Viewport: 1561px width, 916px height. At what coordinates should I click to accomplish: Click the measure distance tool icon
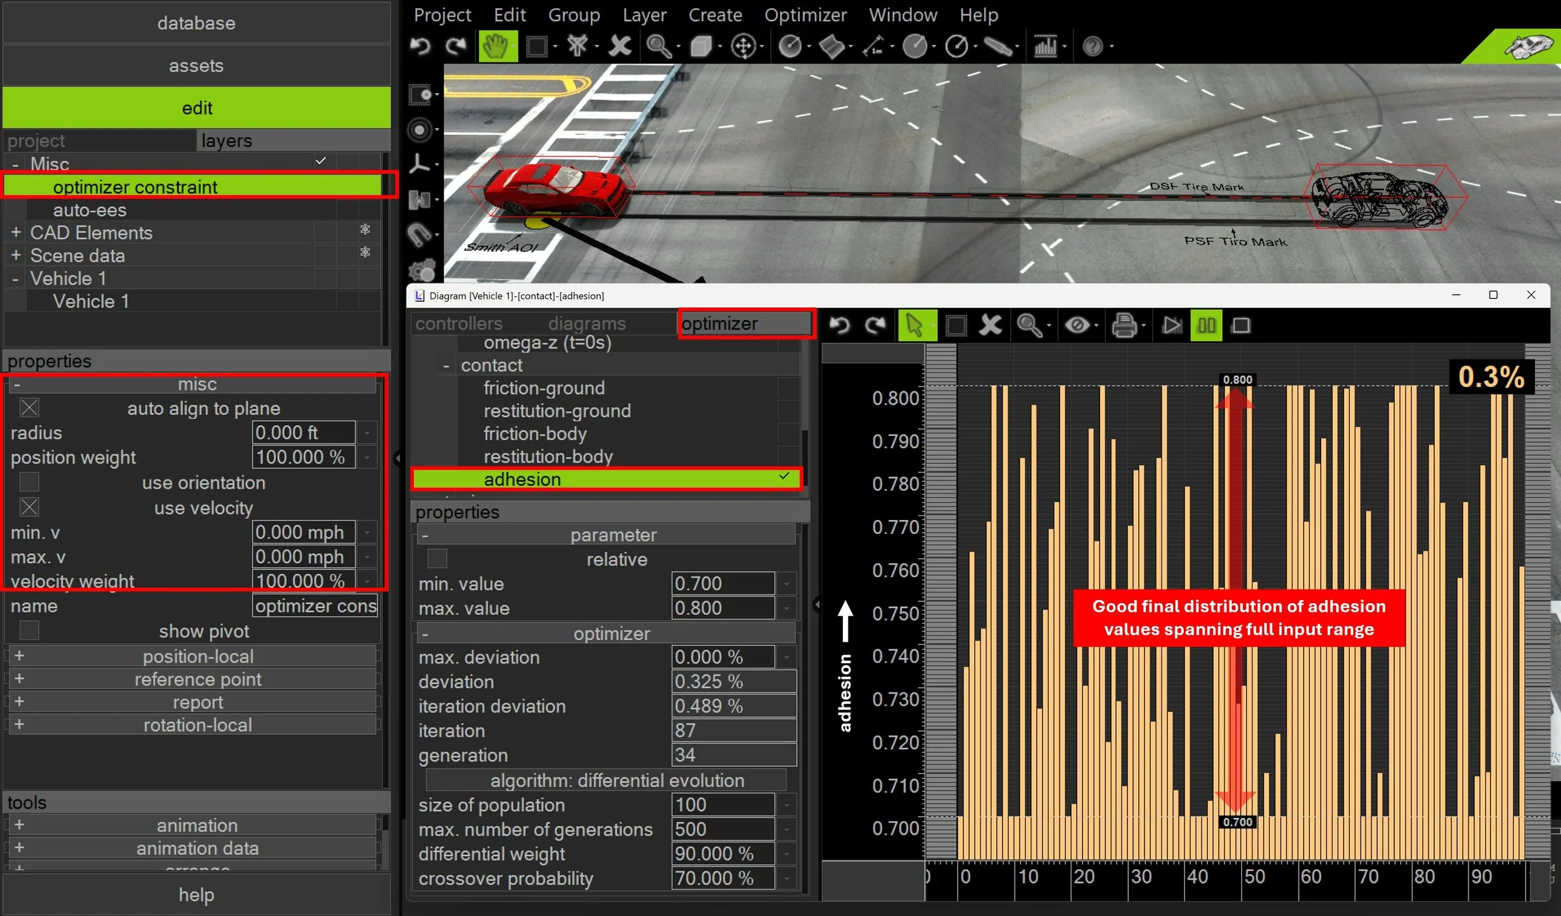click(x=874, y=46)
